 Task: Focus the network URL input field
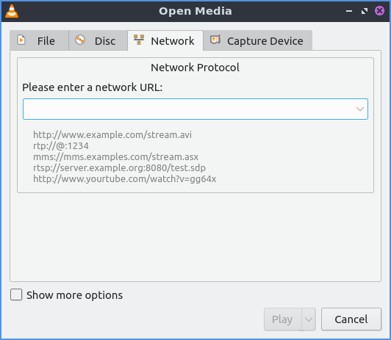pos(190,109)
